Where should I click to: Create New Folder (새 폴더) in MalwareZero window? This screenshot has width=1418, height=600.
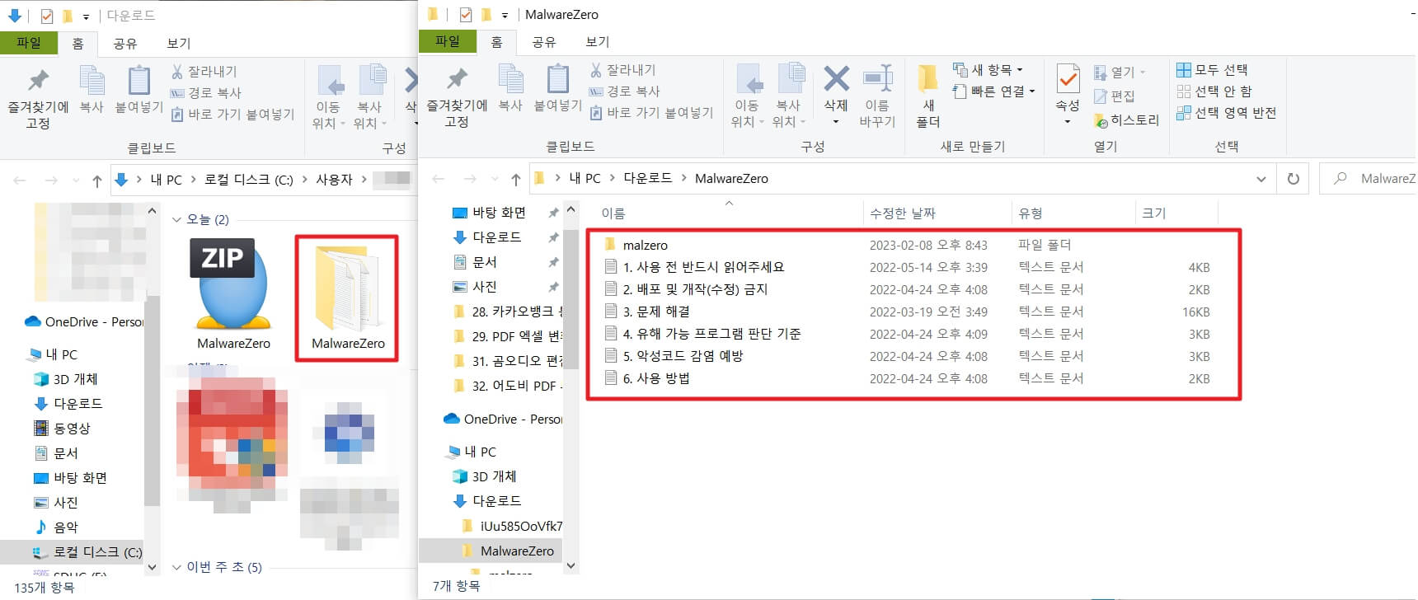928,96
